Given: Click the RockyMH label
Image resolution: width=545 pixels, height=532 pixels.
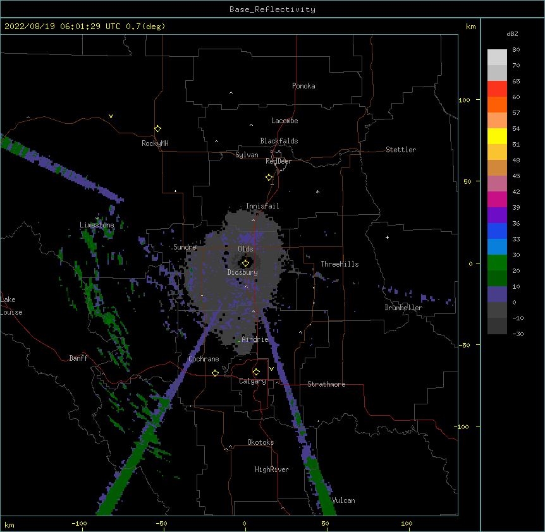Looking at the screenshot, I should 155,143.
